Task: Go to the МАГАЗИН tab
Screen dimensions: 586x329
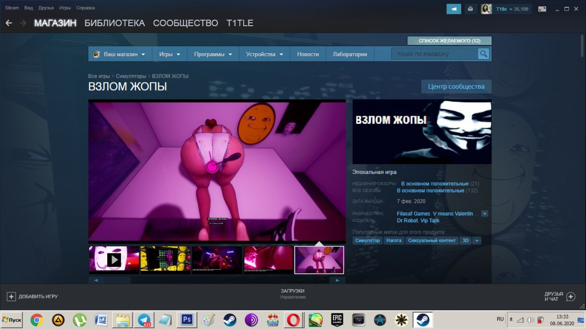Action: [x=55, y=23]
